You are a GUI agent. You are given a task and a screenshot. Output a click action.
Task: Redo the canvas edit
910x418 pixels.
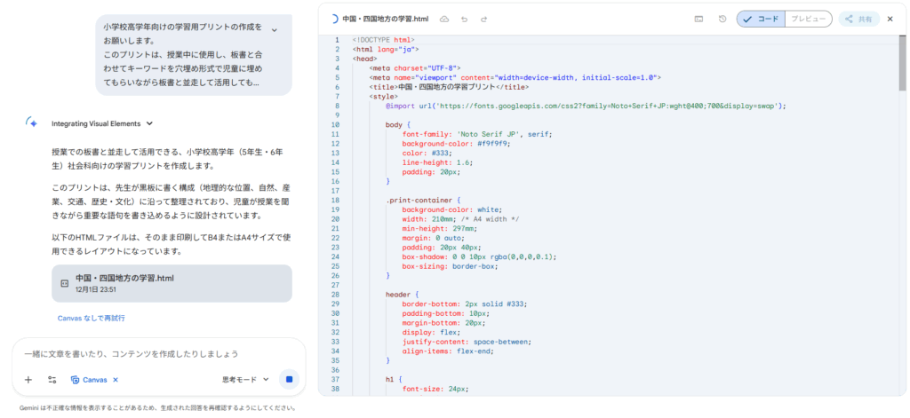pos(483,19)
